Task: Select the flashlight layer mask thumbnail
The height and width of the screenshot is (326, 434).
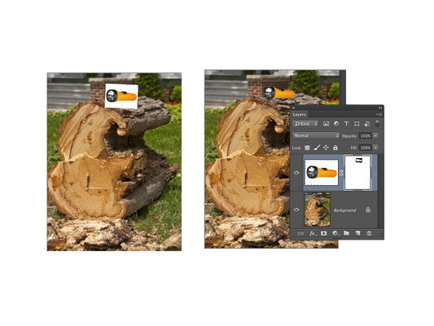Action: [357, 173]
